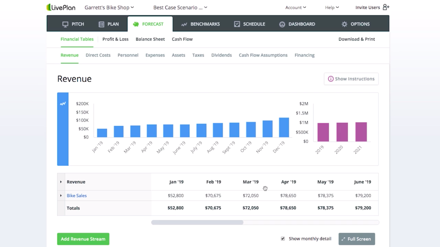Toggle the Show monthly detail checkbox
Image resolution: width=440 pixels, height=247 pixels.
coord(283,239)
